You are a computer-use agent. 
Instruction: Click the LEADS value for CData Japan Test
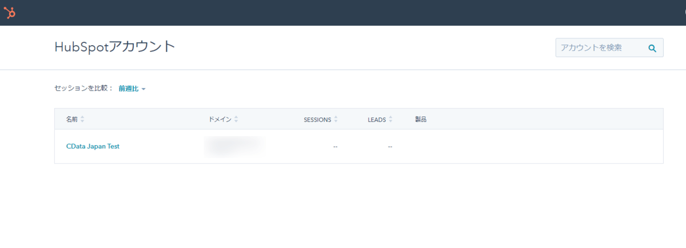coord(390,147)
